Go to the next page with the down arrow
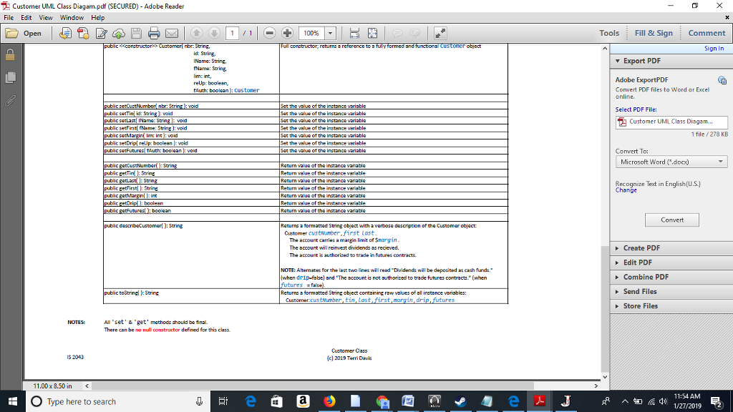Viewport: 733px width, 412px height. [x=214, y=33]
